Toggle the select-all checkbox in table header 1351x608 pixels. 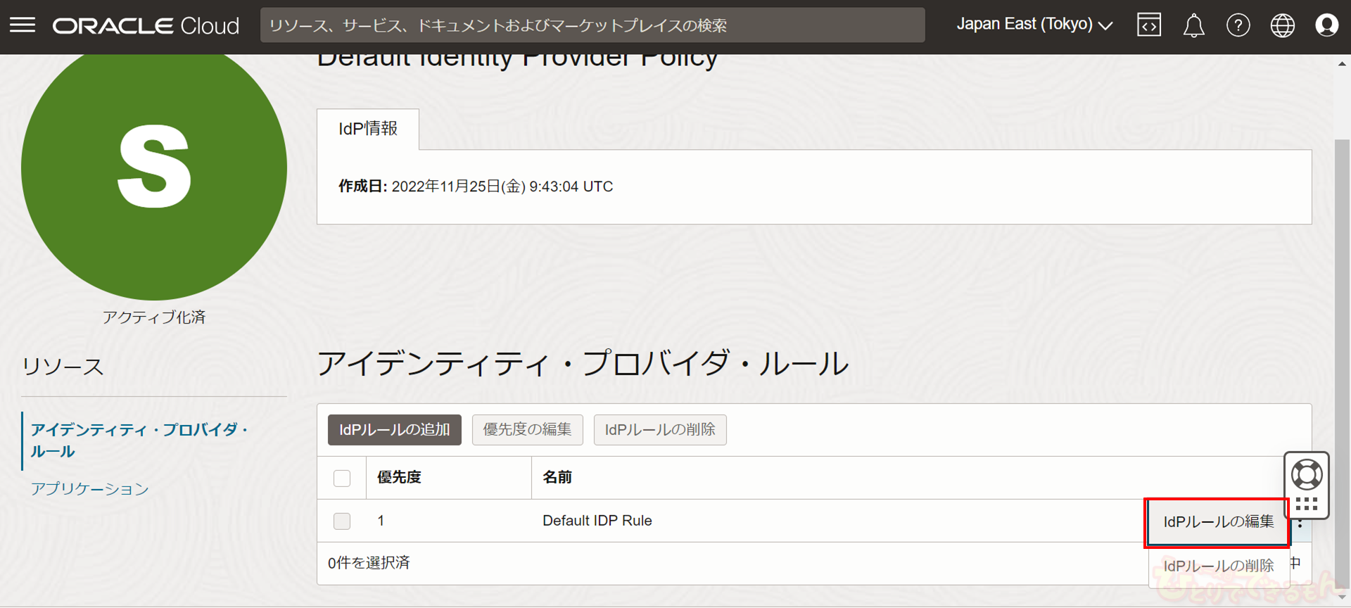342,478
